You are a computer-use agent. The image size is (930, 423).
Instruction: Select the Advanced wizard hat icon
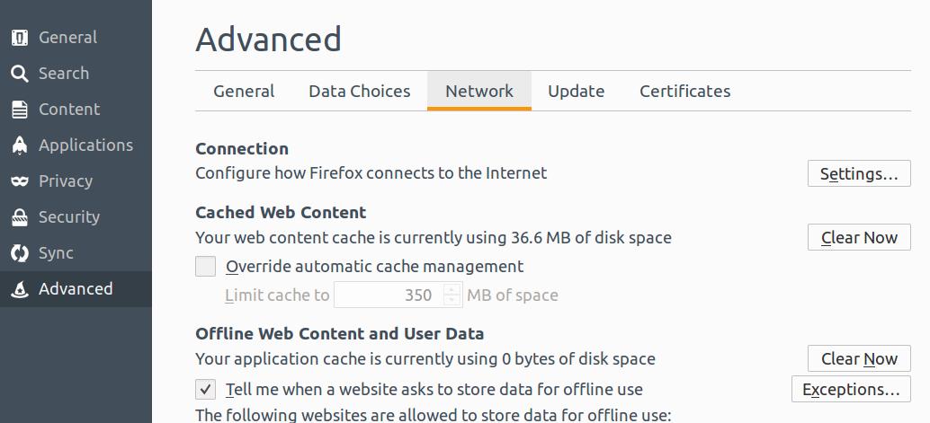click(20, 289)
